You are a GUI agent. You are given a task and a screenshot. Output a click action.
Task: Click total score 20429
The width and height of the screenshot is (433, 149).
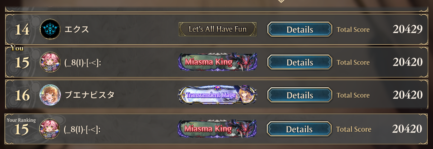[x=407, y=30]
